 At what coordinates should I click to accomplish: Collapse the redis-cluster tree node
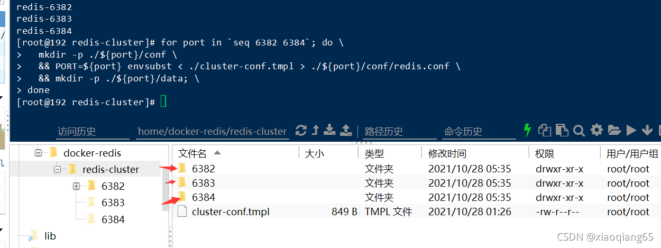coord(57,169)
